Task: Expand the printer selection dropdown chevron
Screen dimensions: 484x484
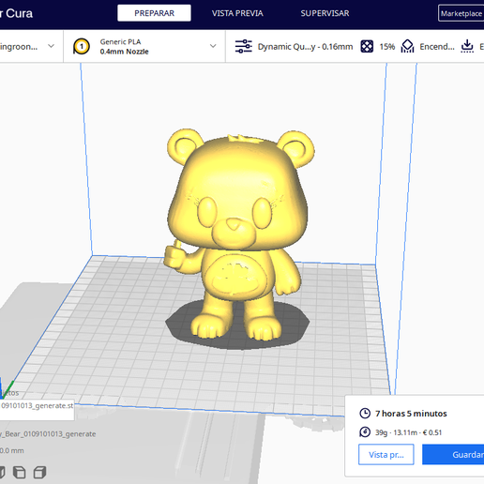Action: pos(51,46)
